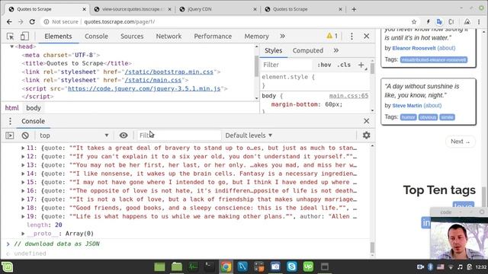Click the address bar URL
The width and height of the screenshot is (488, 274).
(120, 22)
